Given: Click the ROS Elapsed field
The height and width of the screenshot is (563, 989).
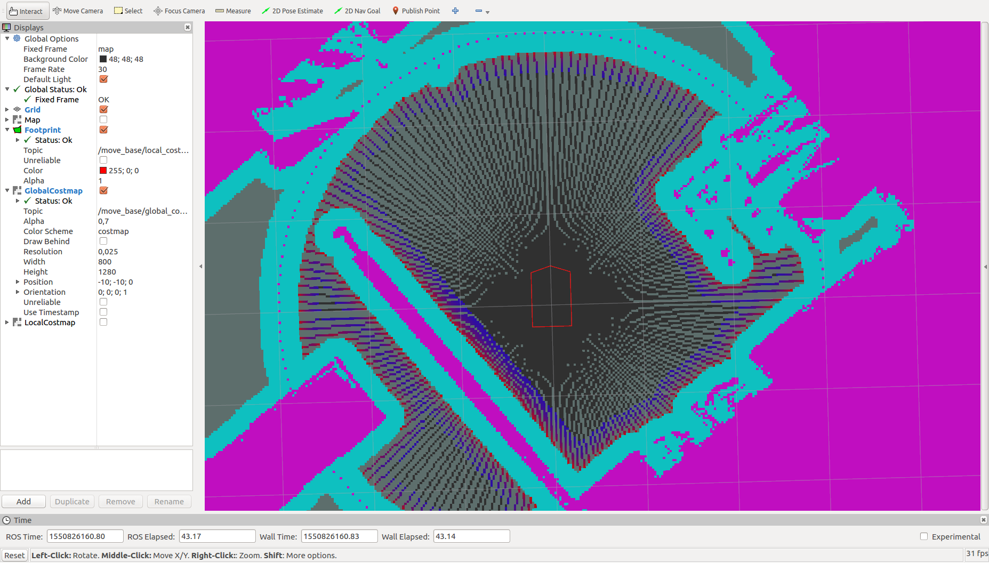Looking at the screenshot, I should tap(217, 536).
